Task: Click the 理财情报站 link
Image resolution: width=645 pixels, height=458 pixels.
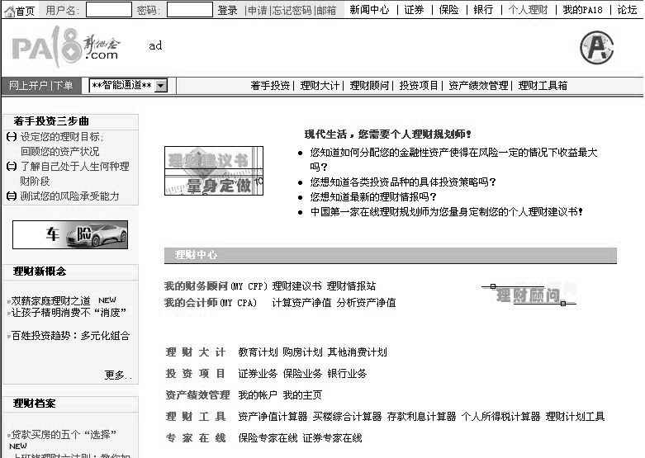Action: click(x=351, y=286)
